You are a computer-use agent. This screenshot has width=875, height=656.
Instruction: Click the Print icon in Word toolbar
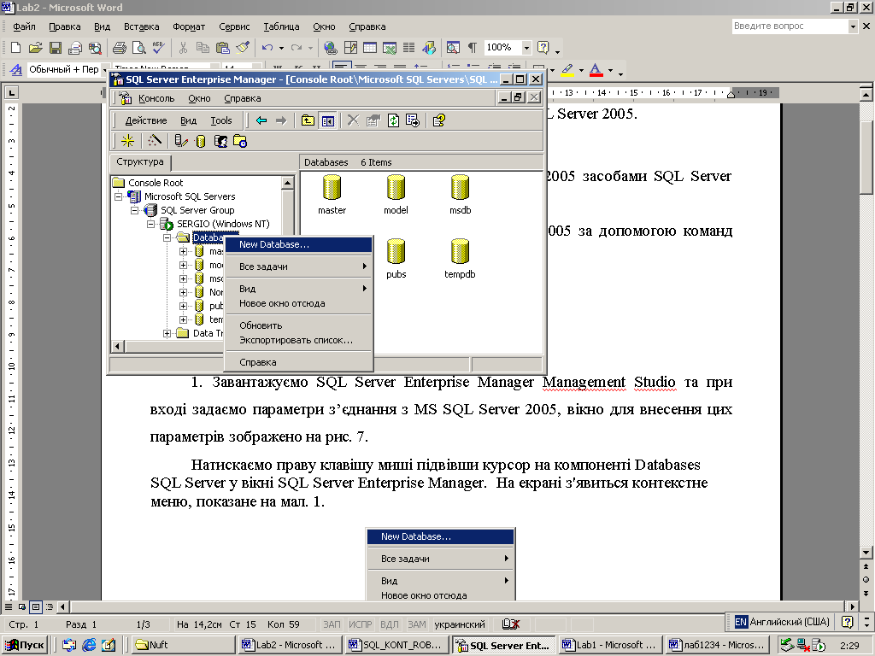[120, 48]
